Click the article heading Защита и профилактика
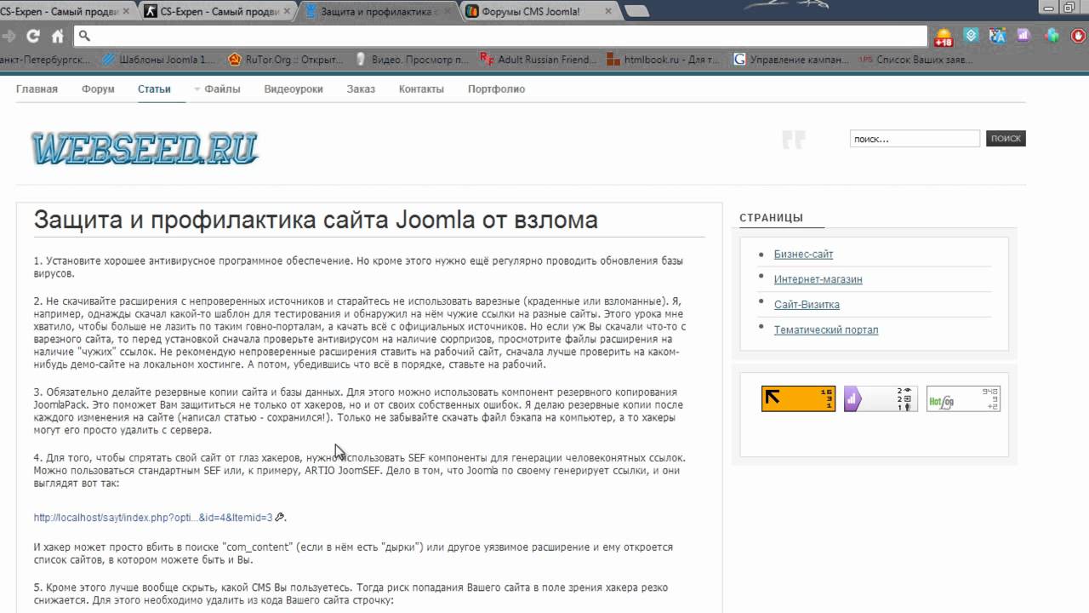Viewport: 1089px width, 613px height. pos(316,220)
